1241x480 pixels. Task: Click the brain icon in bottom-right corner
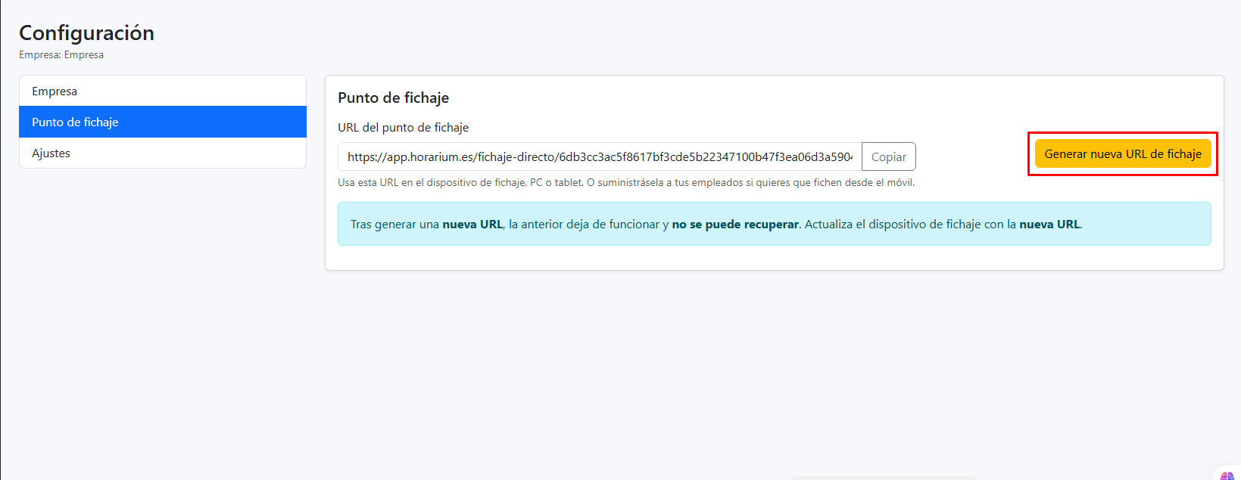coord(1227,475)
